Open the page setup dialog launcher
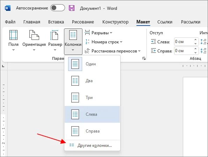Image resolution: width=208 pixels, height=157 pixels. click(144, 58)
